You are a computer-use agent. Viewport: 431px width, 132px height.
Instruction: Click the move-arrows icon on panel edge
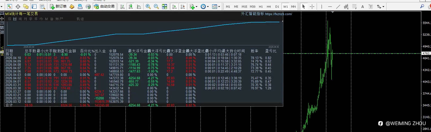point(2,19)
